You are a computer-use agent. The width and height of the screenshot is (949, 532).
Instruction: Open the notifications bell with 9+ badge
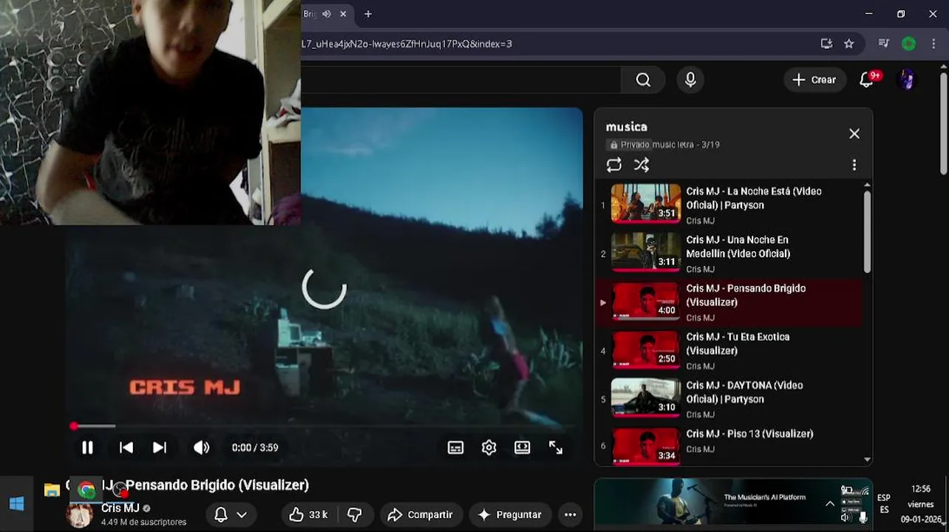(x=868, y=80)
